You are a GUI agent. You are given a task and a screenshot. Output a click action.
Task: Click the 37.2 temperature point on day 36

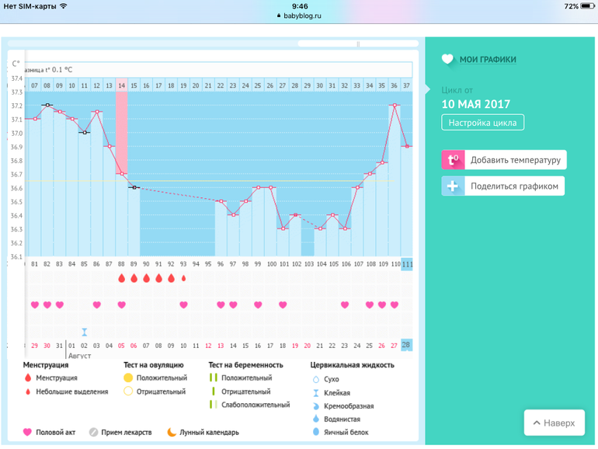pos(395,106)
